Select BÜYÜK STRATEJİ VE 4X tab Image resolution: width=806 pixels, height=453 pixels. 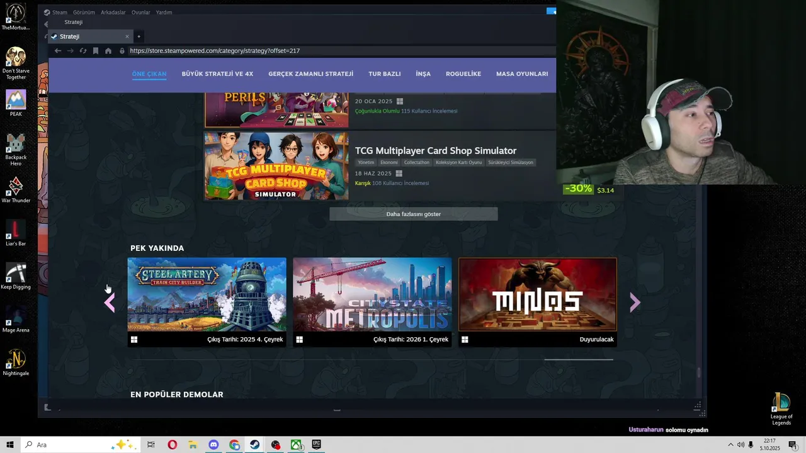217,74
